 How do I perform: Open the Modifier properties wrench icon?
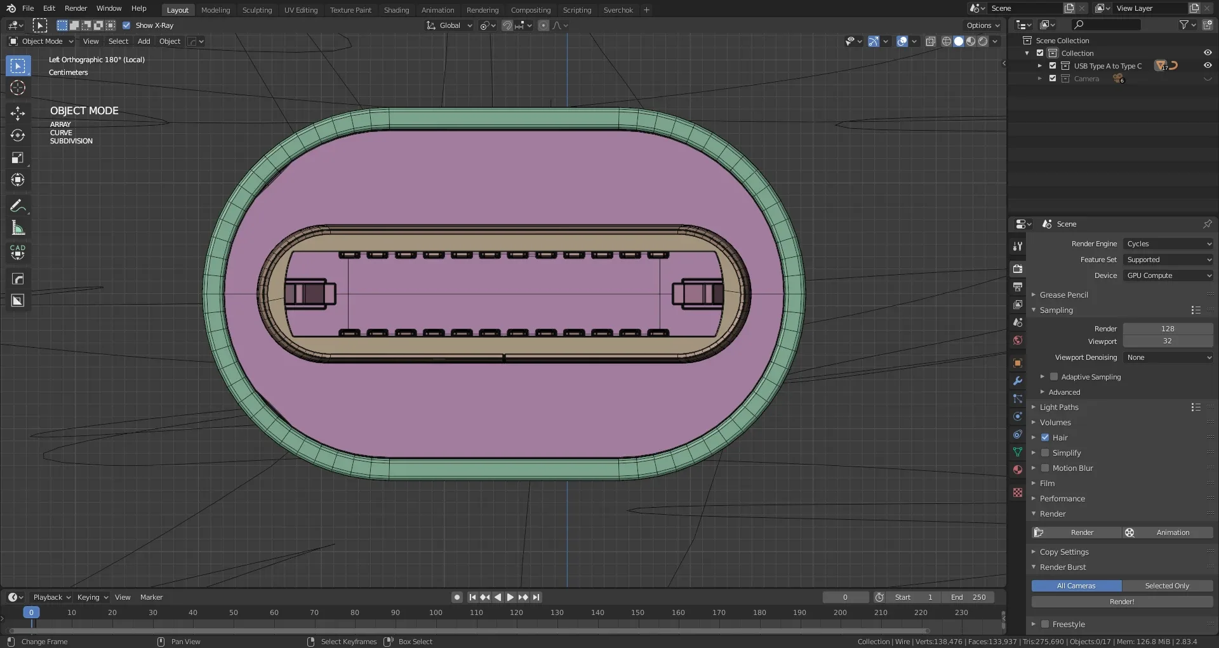pos(1018,381)
